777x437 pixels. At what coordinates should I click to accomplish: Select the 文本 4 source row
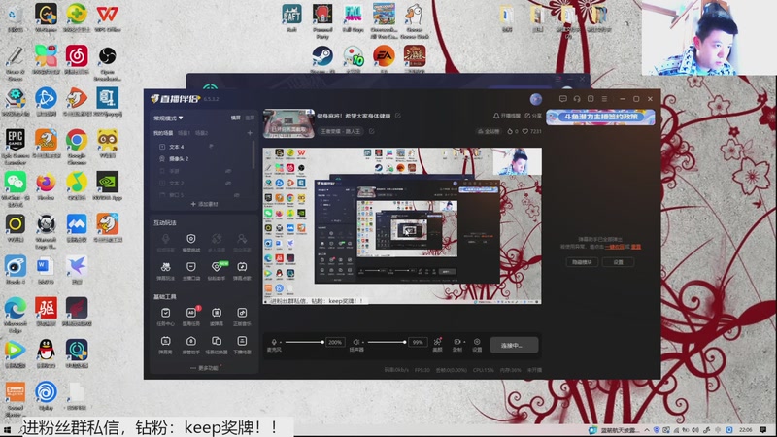(202, 147)
